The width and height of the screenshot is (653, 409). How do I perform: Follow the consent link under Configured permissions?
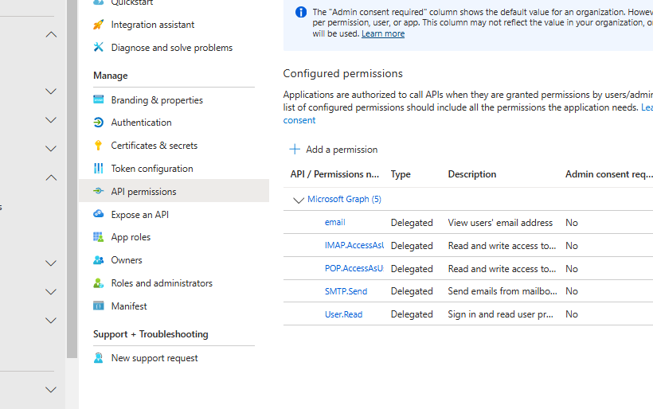point(299,120)
